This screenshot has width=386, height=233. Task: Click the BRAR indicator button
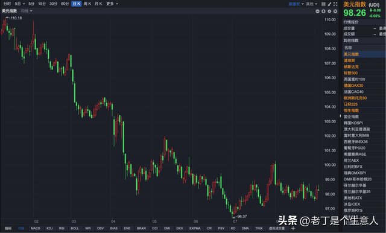[141, 228]
